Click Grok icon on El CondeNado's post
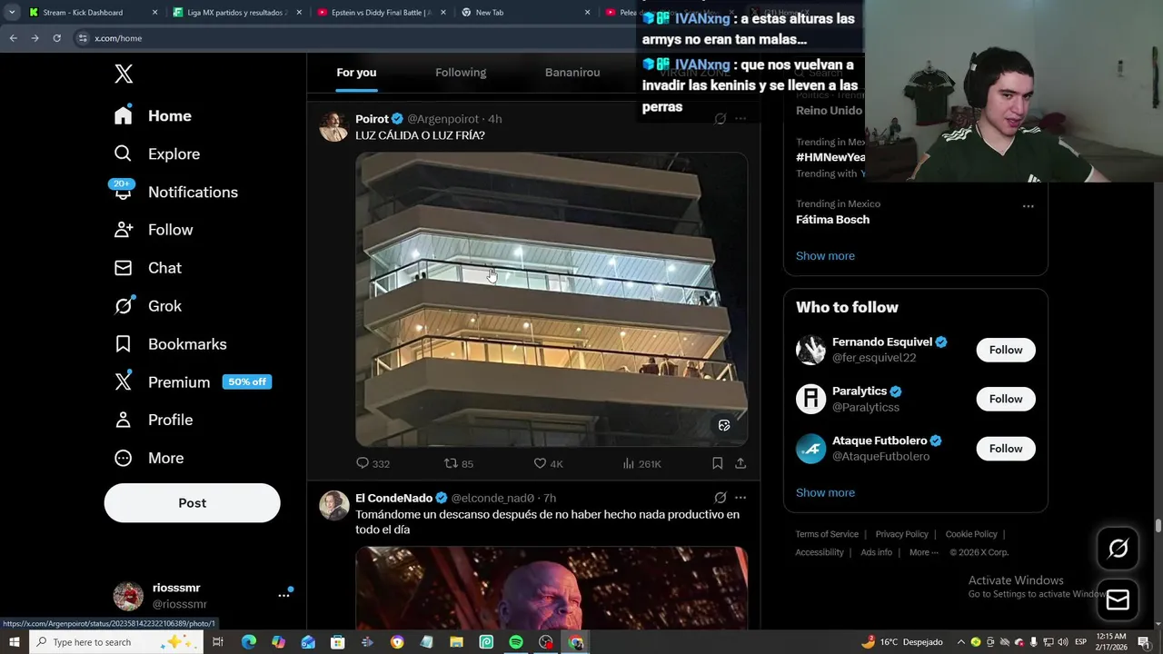Screen dimensions: 1163x654 [721, 498]
